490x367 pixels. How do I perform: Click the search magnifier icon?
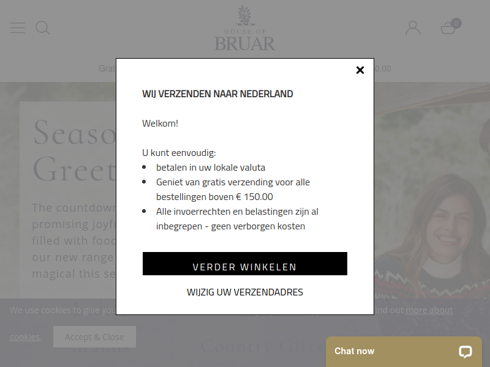pyautogui.click(x=43, y=28)
